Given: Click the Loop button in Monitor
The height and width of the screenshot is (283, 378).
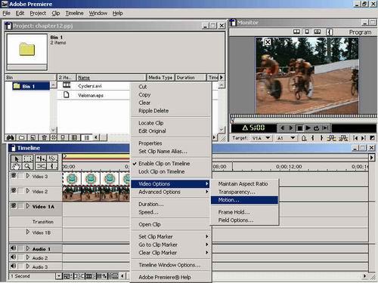Looking at the screenshot, I should (317, 128).
